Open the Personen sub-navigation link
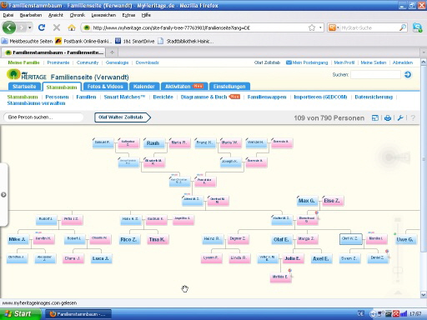The image size is (427, 320). click(57, 97)
